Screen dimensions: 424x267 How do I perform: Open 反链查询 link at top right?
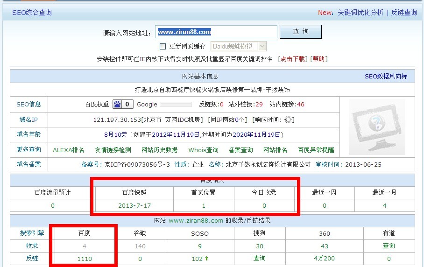click(x=404, y=13)
